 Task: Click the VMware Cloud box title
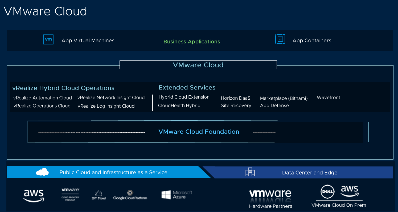point(198,65)
